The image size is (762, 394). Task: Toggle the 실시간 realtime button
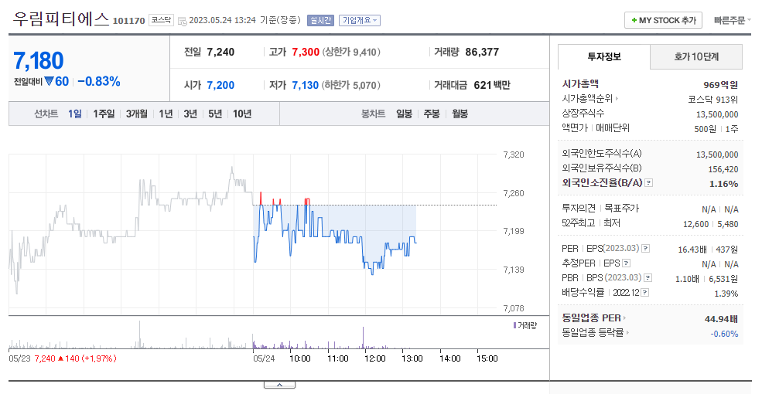point(320,20)
